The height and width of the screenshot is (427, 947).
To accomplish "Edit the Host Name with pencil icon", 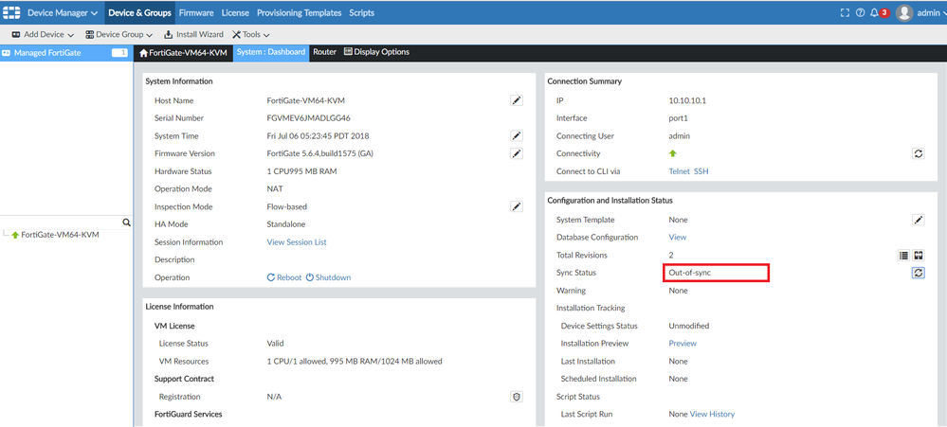I will click(x=517, y=100).
